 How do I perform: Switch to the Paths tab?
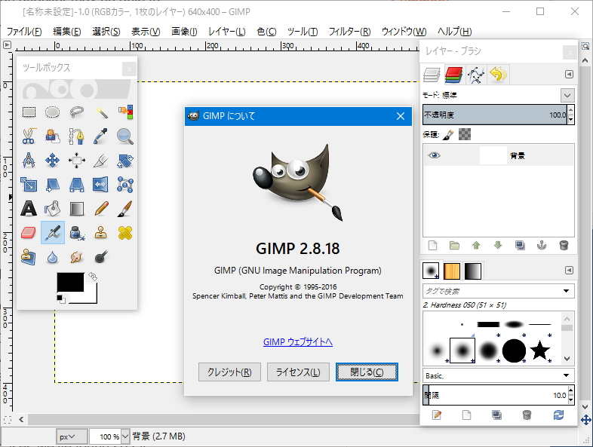(x=476, y=75)
